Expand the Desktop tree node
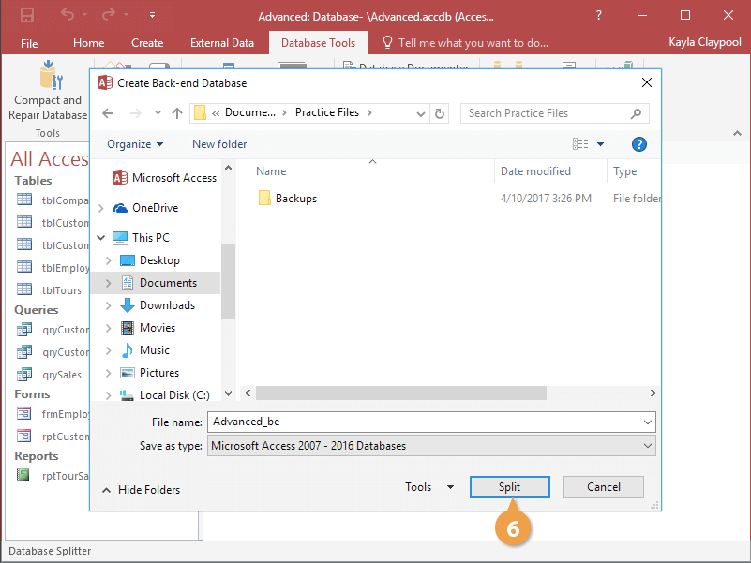 point(108,260)
